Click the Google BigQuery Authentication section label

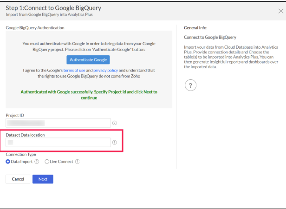pyautogui.click(x=35, y=28)
